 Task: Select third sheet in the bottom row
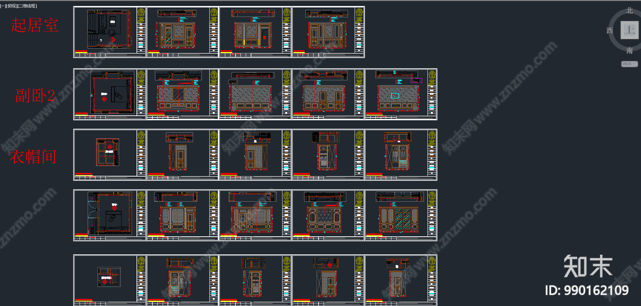pyautogui.click(x=255, y=280)
